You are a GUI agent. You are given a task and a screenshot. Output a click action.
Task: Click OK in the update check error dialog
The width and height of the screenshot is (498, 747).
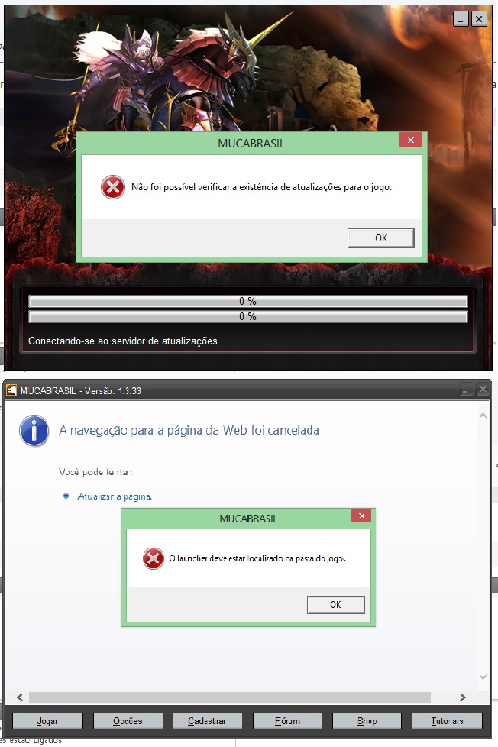(381, 238)
